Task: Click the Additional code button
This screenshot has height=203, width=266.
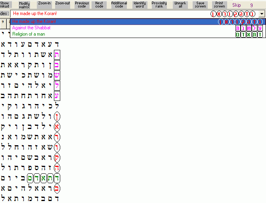Action: tap(119, 5)
